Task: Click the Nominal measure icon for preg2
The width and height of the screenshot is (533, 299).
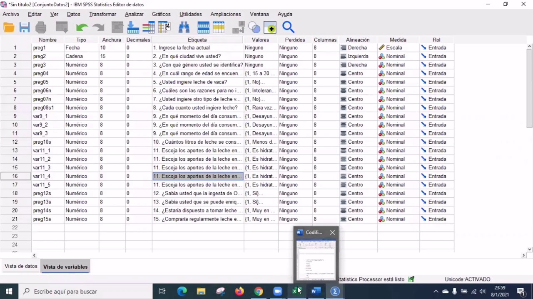Action: tap(381, 56)
